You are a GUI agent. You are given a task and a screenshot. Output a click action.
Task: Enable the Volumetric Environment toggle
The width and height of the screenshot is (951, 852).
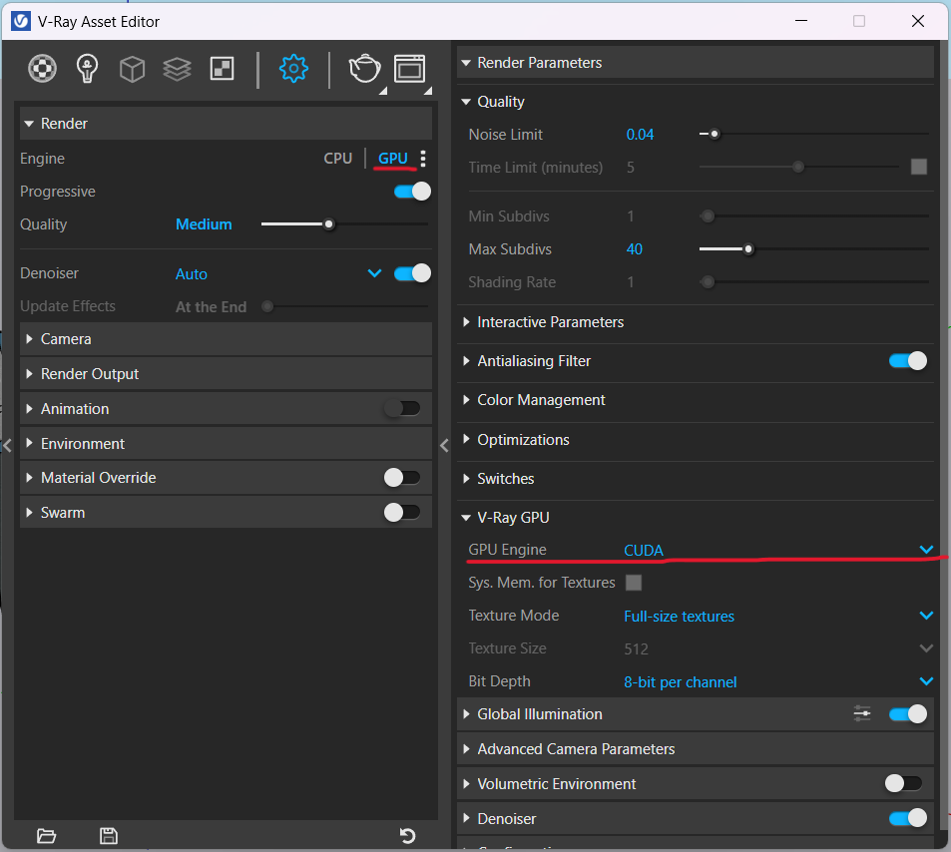[903, 783]
